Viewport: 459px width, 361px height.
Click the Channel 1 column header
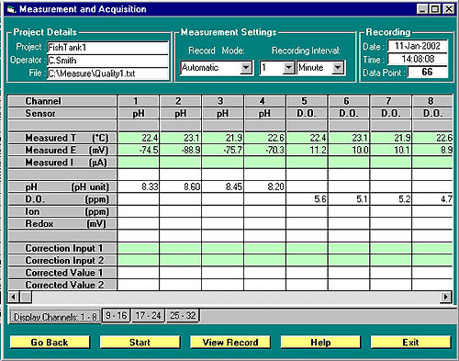(x=139, y=101)
